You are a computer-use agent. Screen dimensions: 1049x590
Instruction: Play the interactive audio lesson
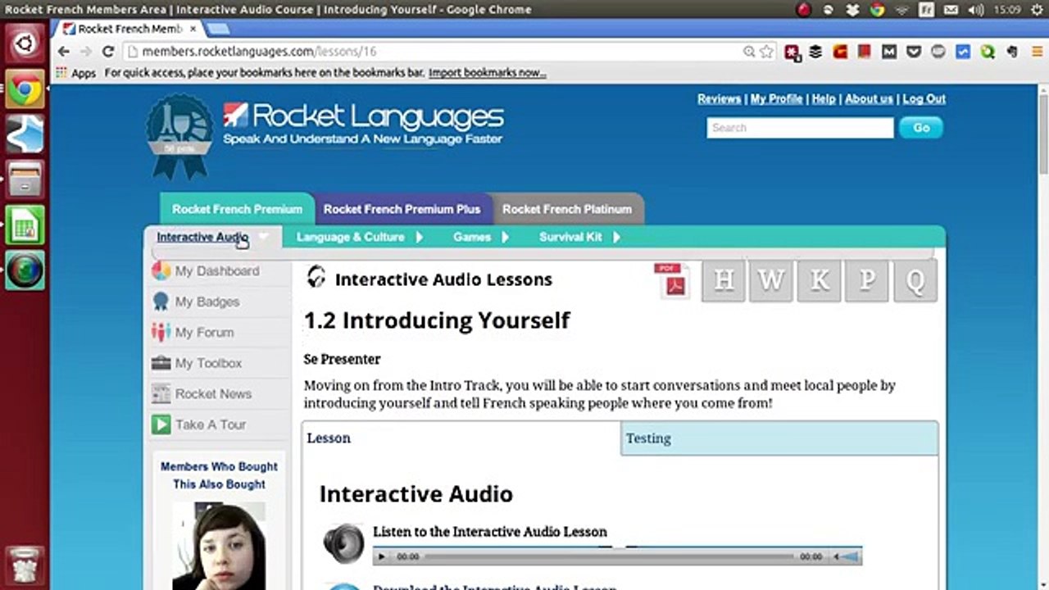point(381,556)
